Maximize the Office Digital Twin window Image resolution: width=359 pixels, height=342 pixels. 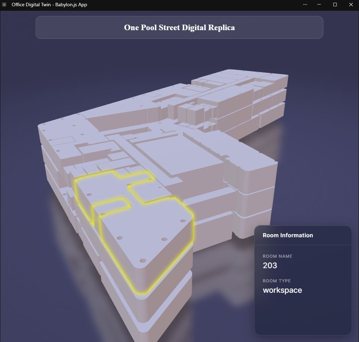pos(335,5)
